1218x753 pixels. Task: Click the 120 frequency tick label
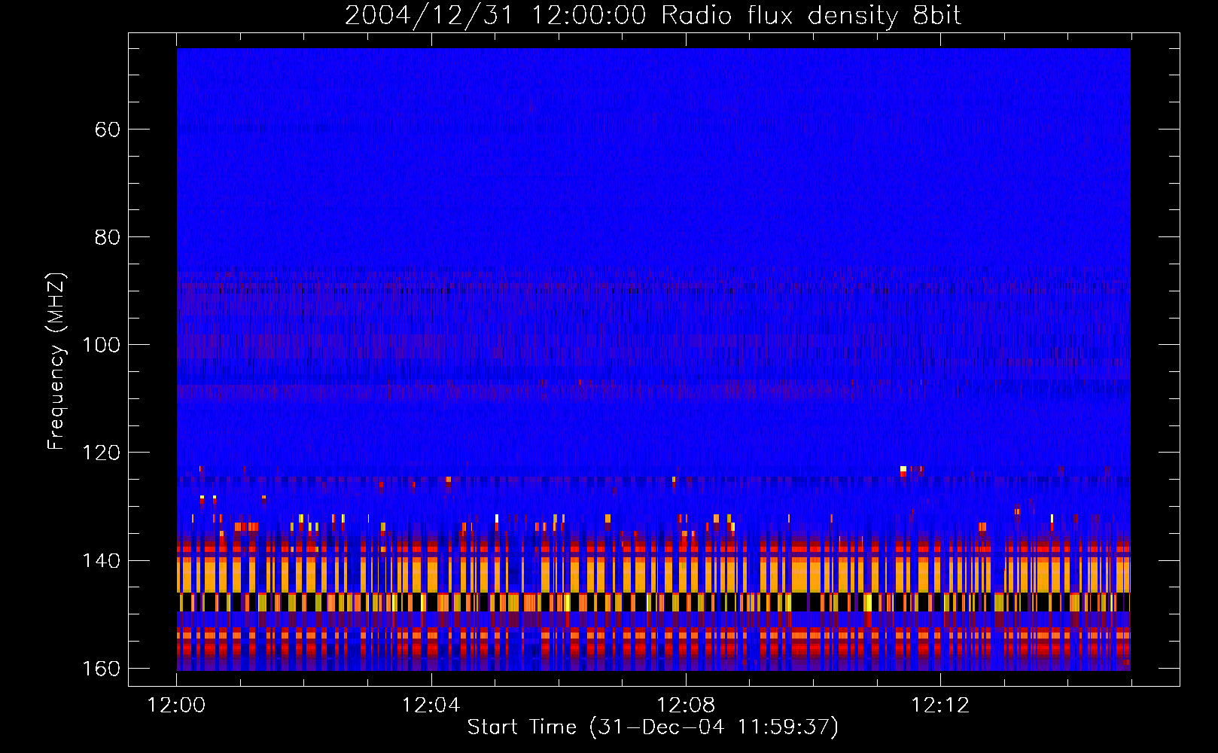(100, 453)
